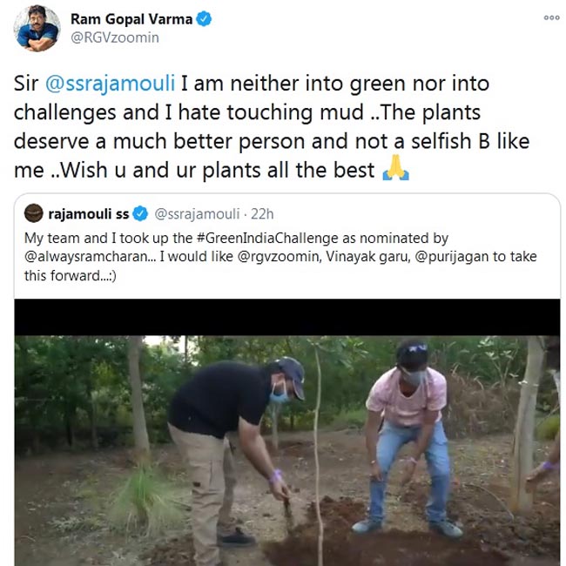Click Ram Gopal Varma's profile picture
The width and height of the screenshot is (566, 566).
(37, 29)
